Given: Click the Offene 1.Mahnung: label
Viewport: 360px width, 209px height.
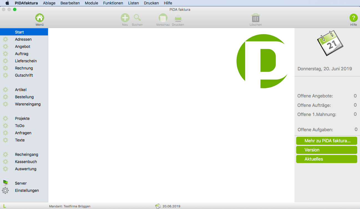Looking at the screenshot, I should [317, 114].
